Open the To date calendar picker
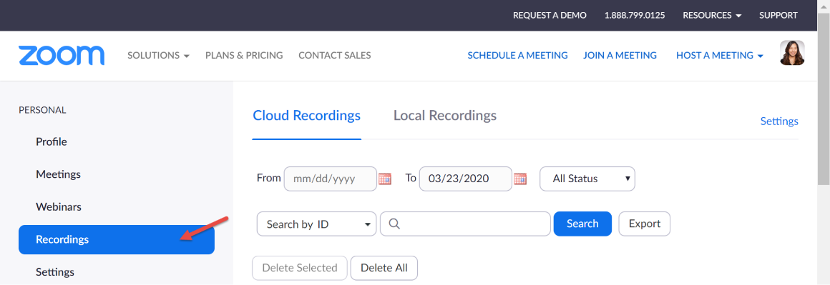This screenshot has width=830, height=285. point(520,179)
